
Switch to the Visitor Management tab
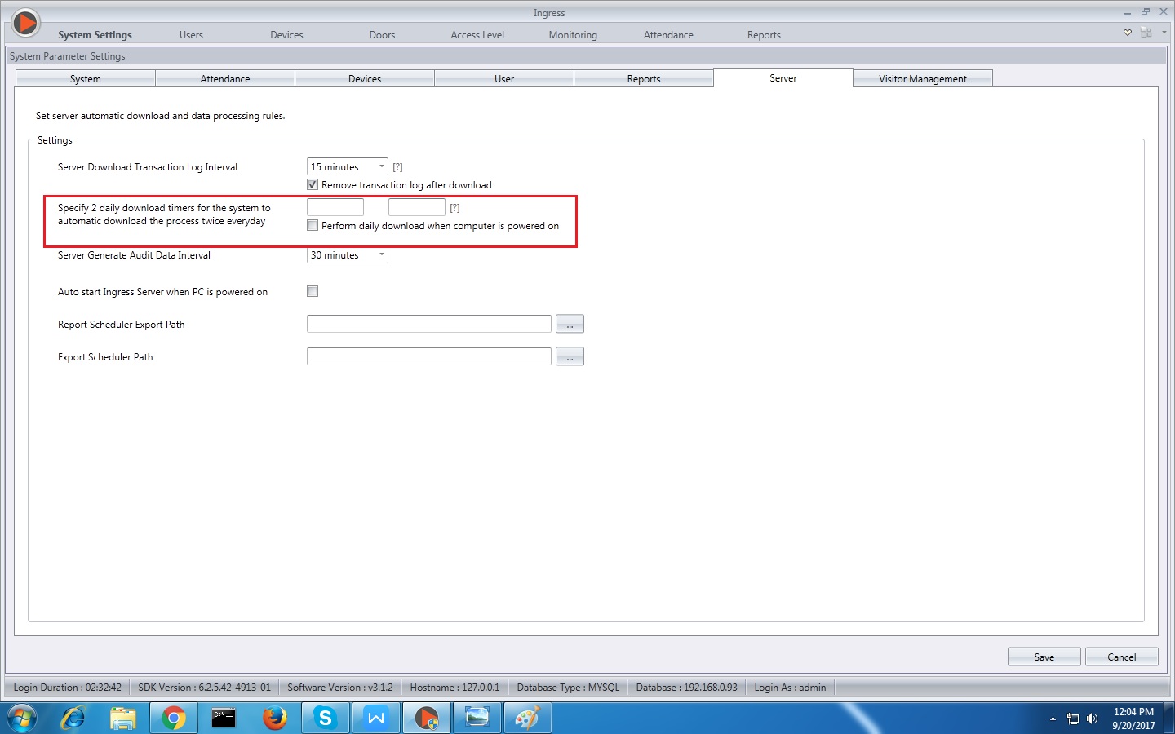pyautogui.click(x=923, y=78)
